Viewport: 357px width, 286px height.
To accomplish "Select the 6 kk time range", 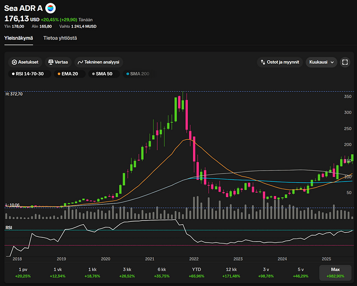I will click(x=161, y=272).
